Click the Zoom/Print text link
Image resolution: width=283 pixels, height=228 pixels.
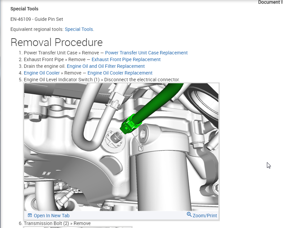[205, 216]
